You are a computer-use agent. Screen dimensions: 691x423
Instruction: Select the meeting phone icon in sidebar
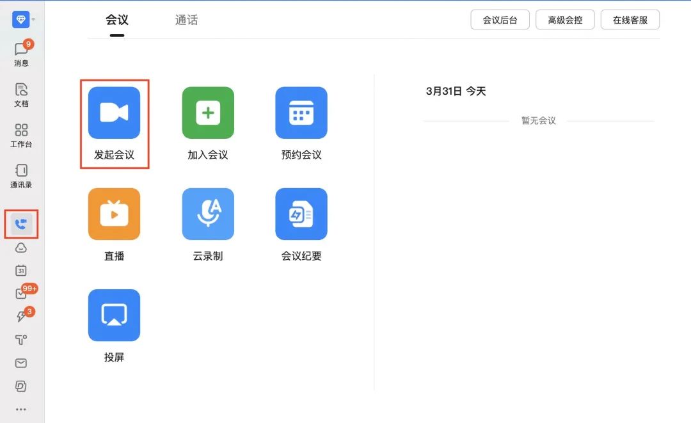point(21,224)
